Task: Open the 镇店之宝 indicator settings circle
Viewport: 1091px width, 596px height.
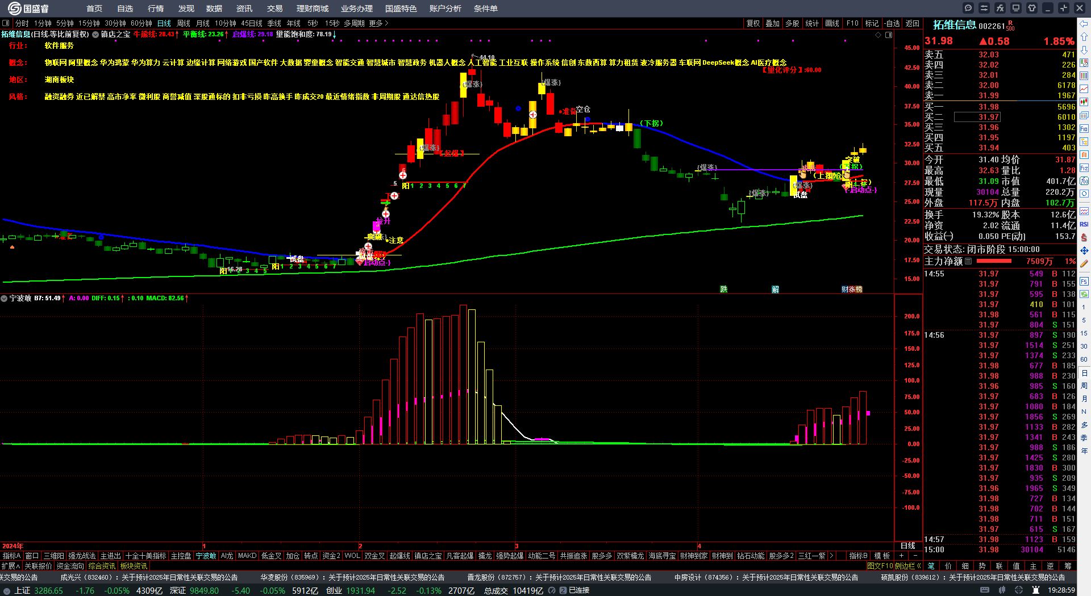Action: (x=95, y=35)
